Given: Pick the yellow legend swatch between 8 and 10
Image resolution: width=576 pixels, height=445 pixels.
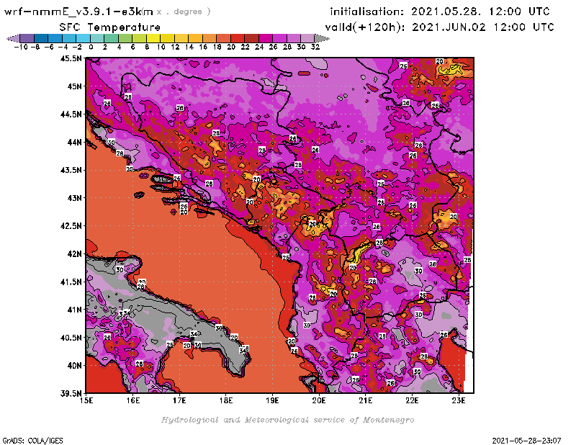Looking at the screenshot, I should pos(153,38).
